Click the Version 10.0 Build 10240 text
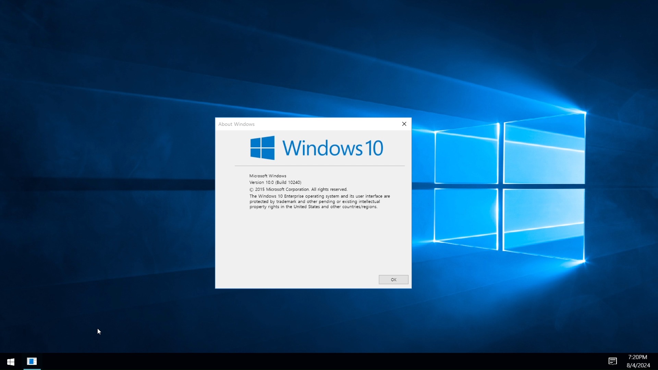Screen dimensions: 658x370 coord(275,182)
